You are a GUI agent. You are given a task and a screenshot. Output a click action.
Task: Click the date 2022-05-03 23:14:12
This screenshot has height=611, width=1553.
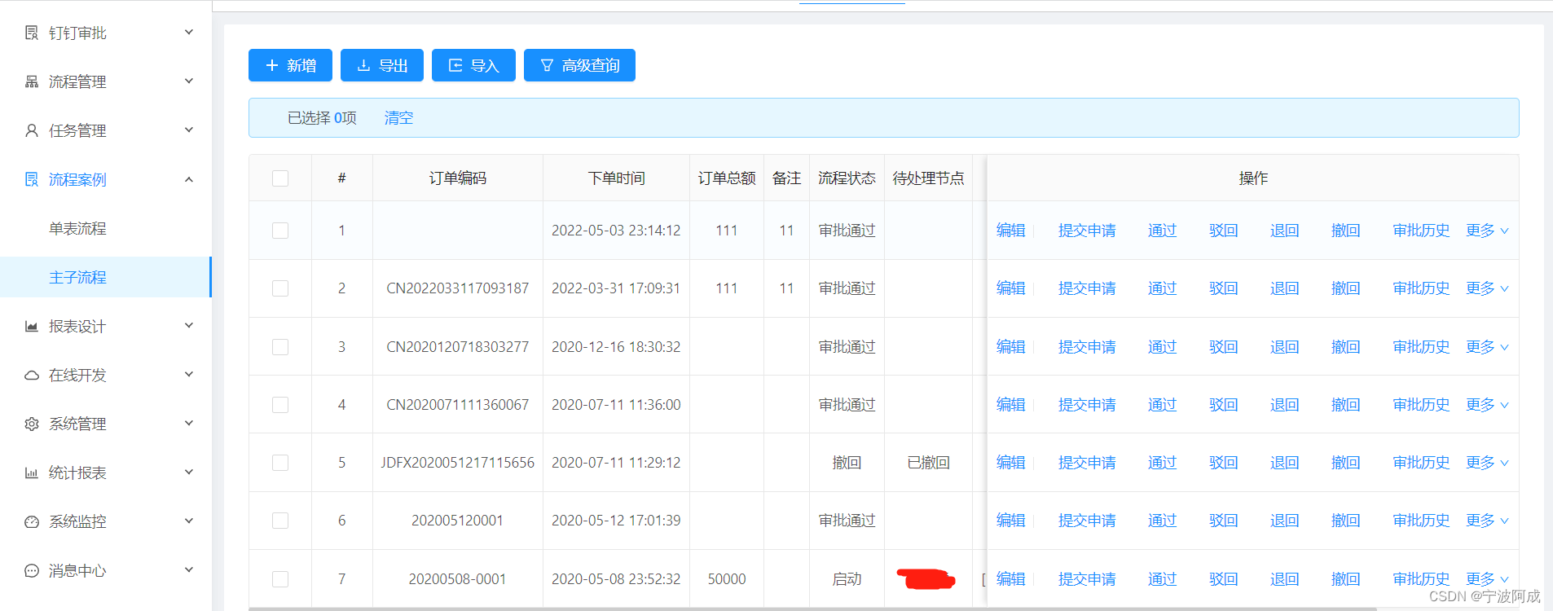[x=616, y=231]
